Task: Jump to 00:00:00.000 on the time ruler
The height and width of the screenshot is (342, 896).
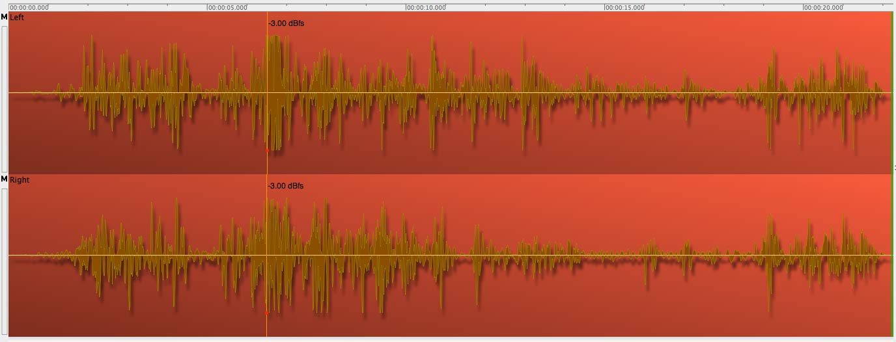Action: click(x=29, y=8)
